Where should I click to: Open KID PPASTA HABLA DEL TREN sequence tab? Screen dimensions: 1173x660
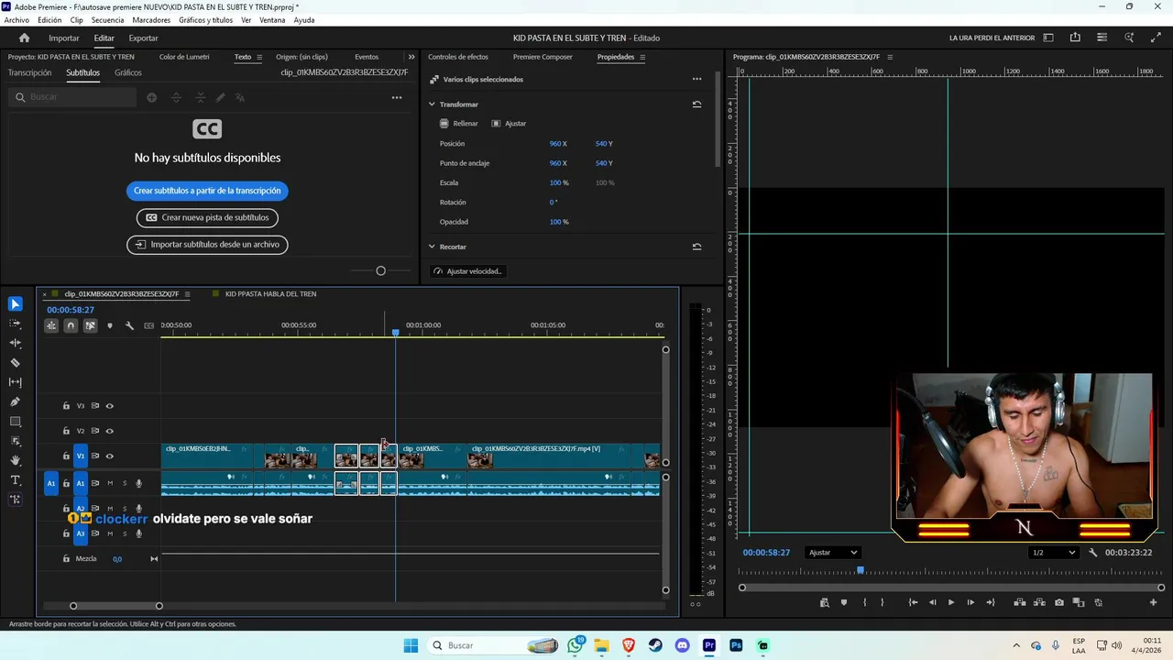[270, 294]
